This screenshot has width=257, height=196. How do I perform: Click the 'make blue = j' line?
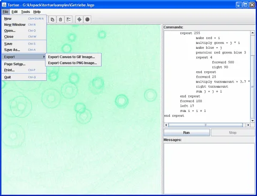pyautogui.click(x=209, y=48)
